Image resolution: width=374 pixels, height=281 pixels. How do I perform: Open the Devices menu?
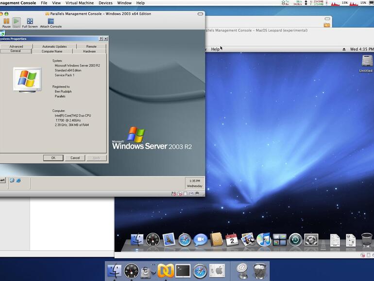pyautogui.click(x=105, y=3)
